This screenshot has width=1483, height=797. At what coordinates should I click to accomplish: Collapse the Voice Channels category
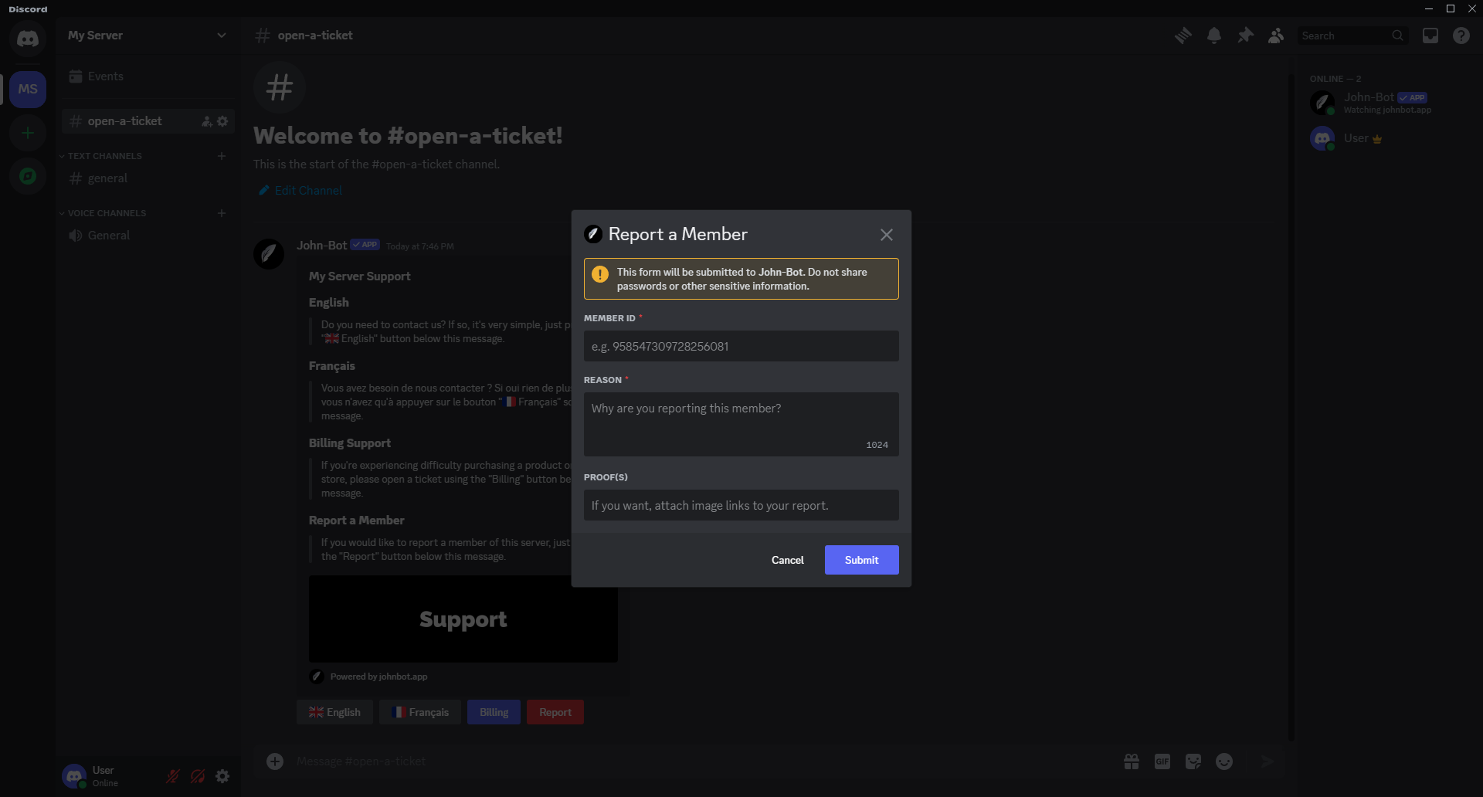coord(107,213)
